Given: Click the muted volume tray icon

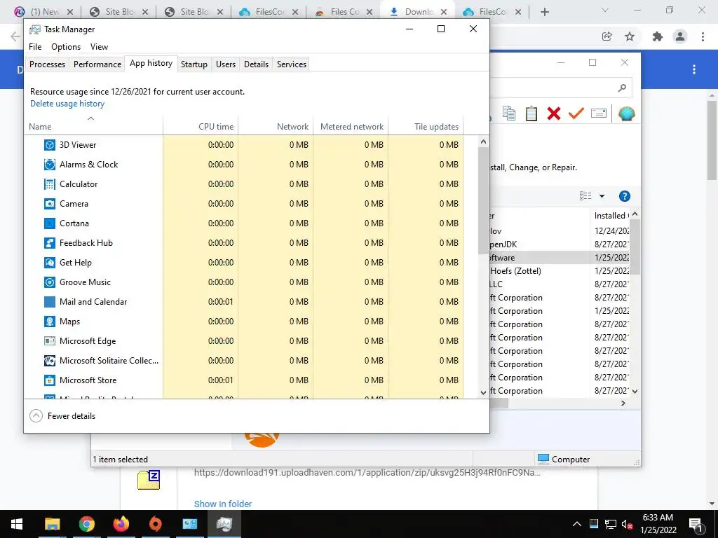Looking at the screenshot, I should click(628, 524).
